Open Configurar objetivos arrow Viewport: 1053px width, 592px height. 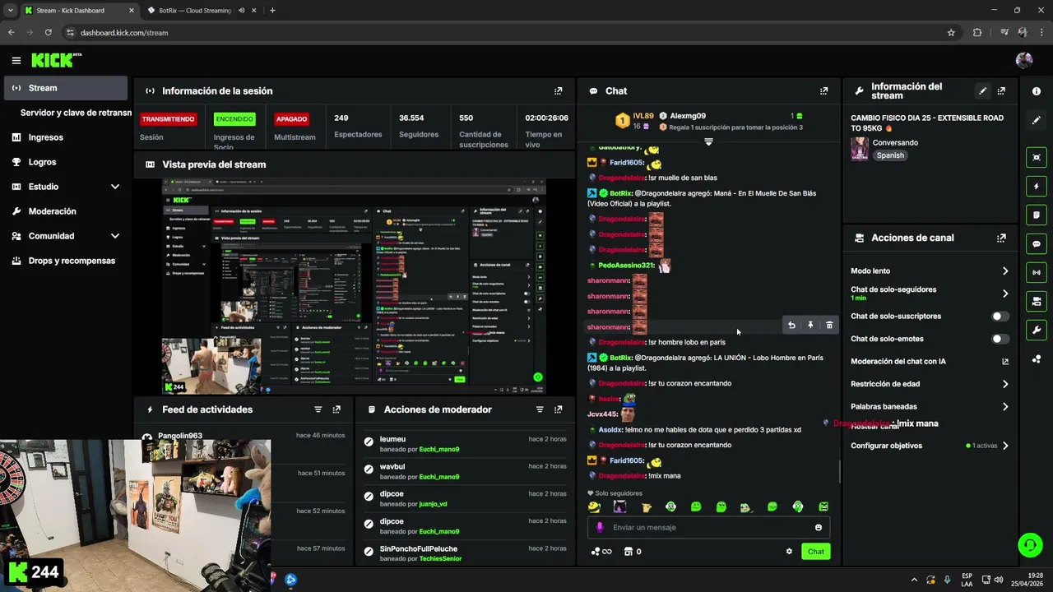click(x=1004, y=446)
